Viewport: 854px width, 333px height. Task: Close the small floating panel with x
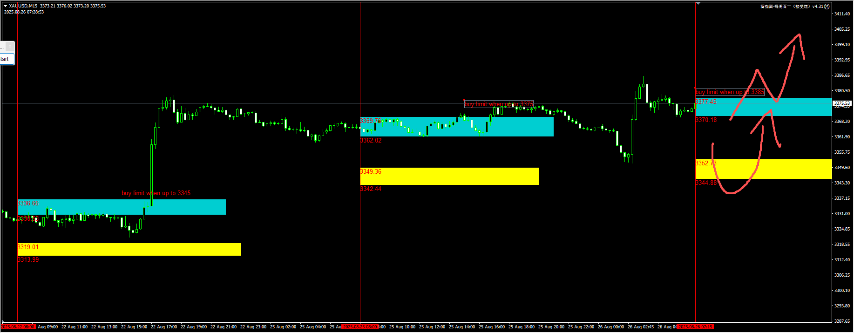coord(10,47)
